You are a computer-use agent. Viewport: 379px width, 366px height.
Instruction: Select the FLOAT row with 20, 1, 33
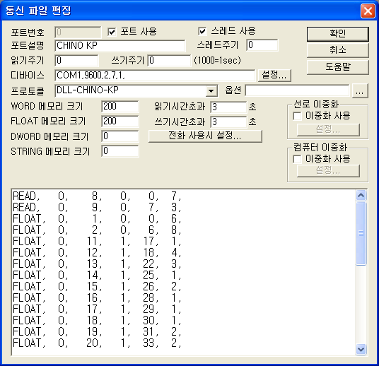pos(97,343)
